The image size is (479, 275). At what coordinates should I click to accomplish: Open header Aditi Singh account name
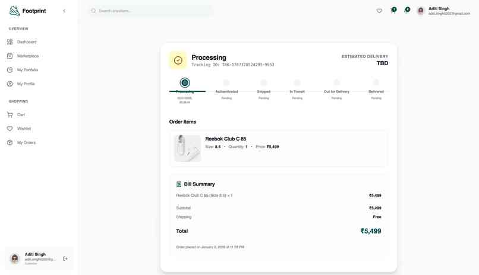click(439, 8)
